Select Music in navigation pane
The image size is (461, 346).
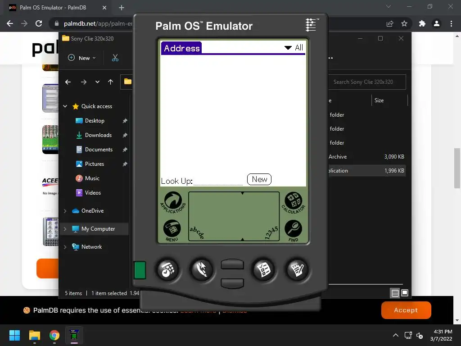(92, 178)
